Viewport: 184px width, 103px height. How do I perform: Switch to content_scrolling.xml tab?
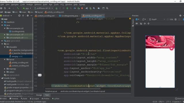(46, 16)
